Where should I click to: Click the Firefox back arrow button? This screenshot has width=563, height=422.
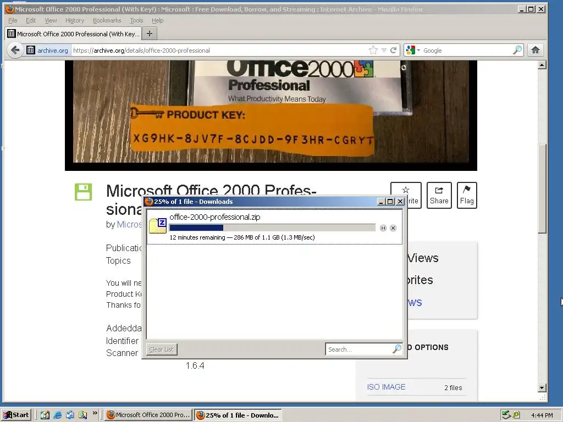(x=15, y=50)
